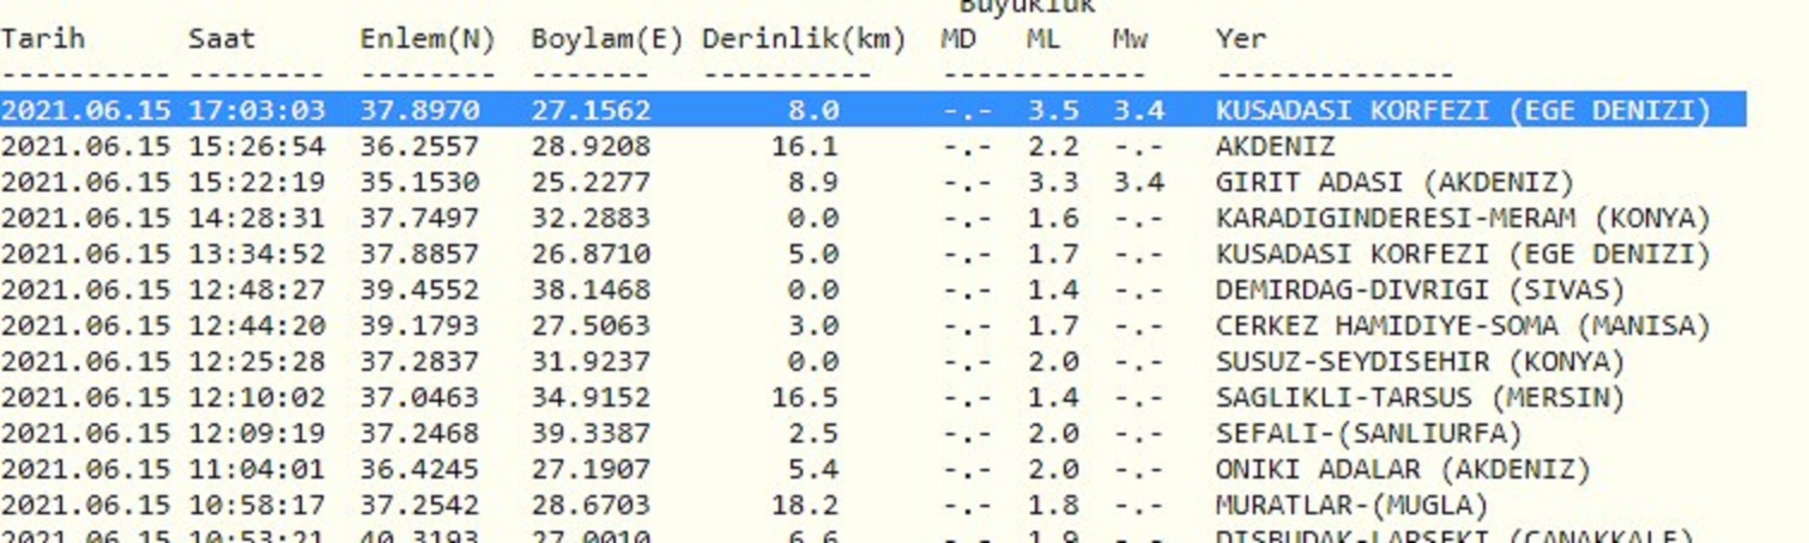Select the Boylam(E) column header
Screen dimensions: 1809x543
(x=607, y=39)
